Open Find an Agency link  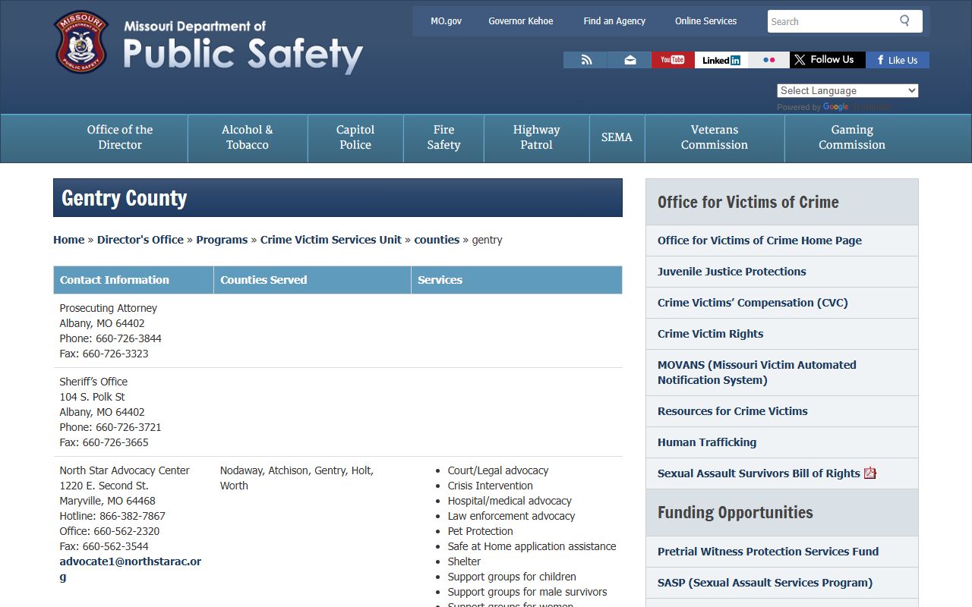click(614, 21)
